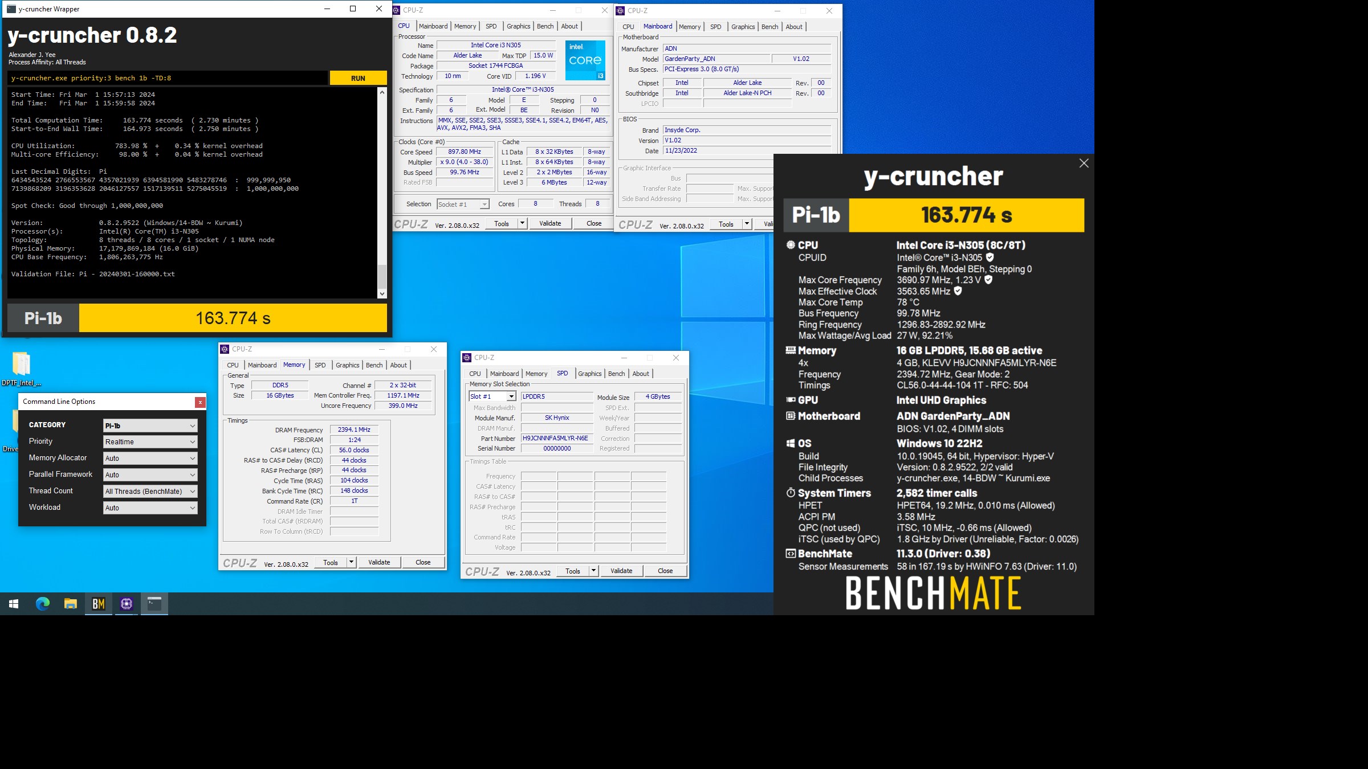Image resolution: width=1368 pixels, height=769 pixels.
Task: Open the Priority dropdown set to Realtime
Action: (150, 442)
